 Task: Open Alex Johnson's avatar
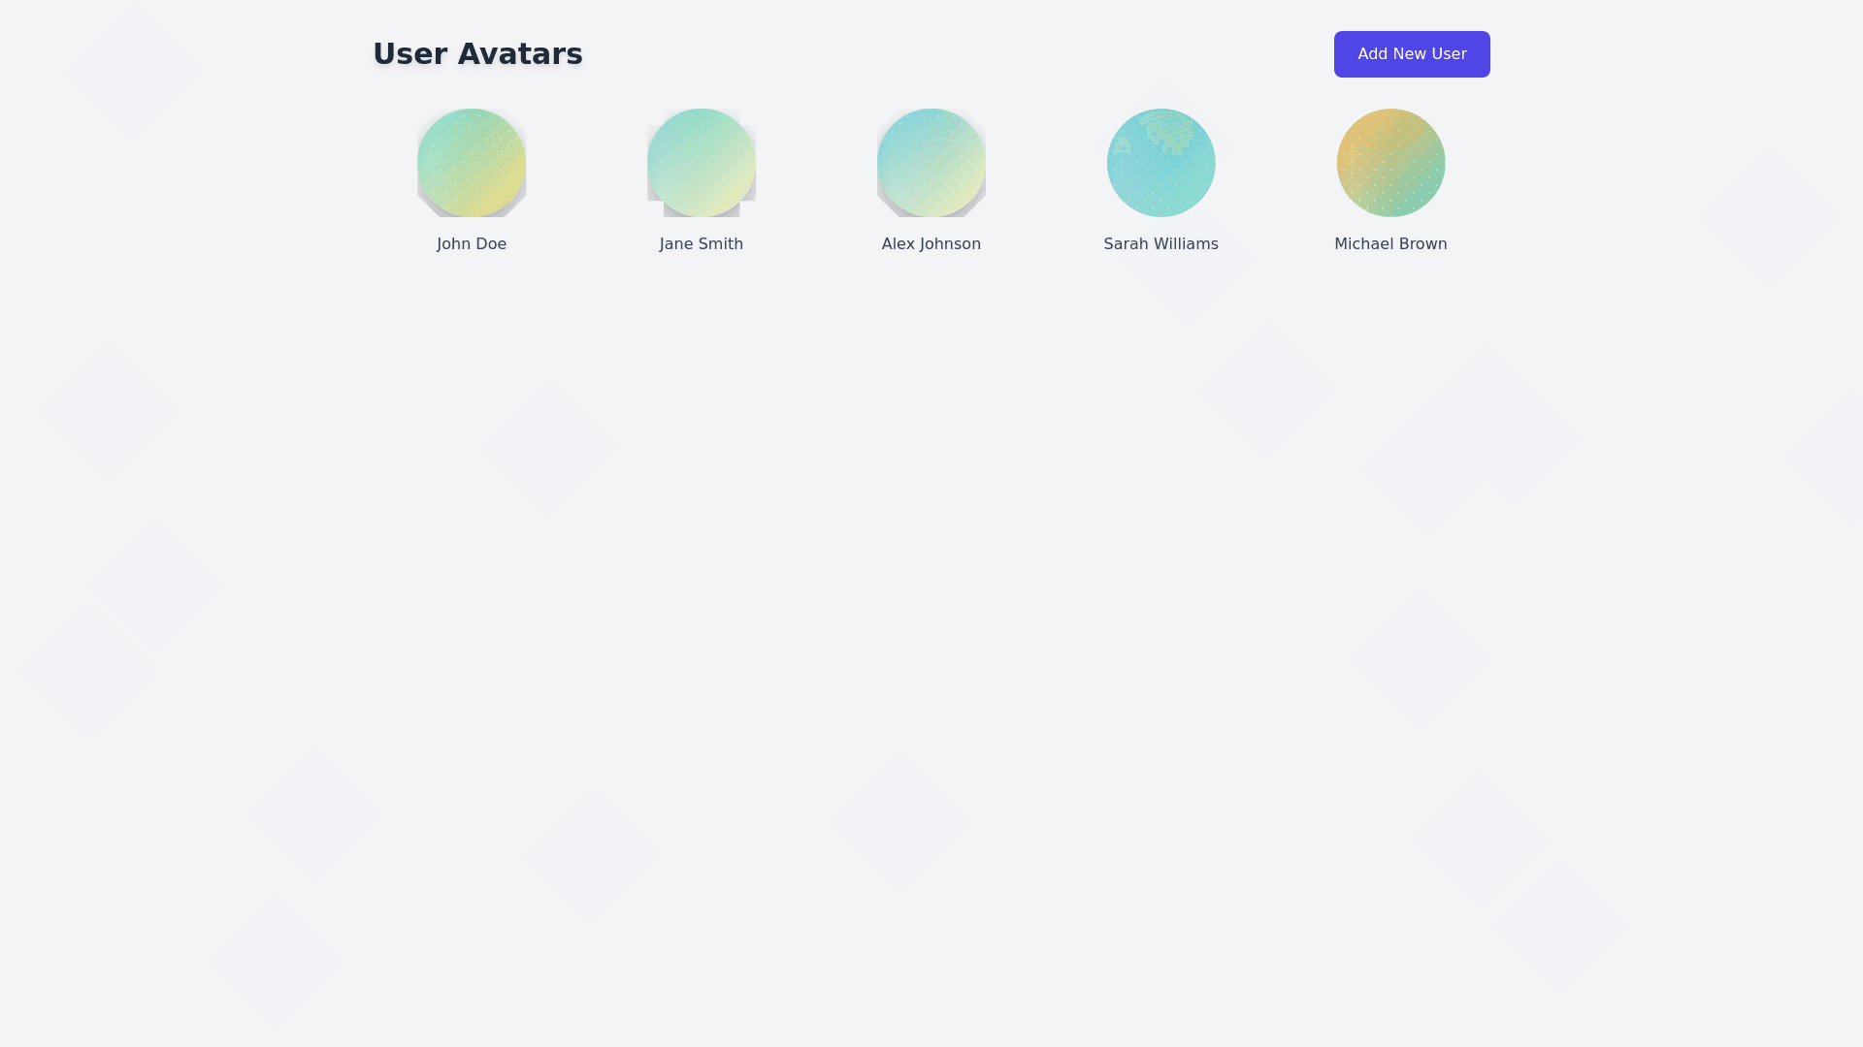tap(931, 163)
